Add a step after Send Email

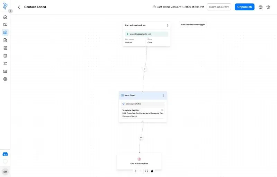pos(141,137)
